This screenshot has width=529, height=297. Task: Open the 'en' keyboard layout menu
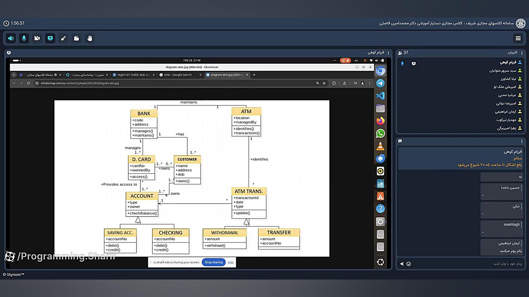pyautogui.click(x=356, y=60)
